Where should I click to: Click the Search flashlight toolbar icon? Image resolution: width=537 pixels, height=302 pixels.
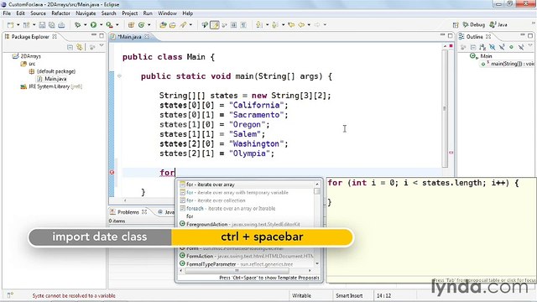pyautogui.click(x=184, y=24)
